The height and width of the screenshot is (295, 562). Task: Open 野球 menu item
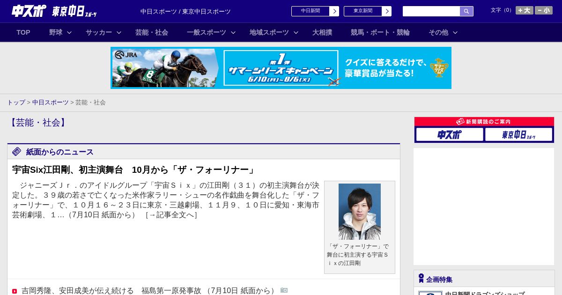(x=56, y=32)
